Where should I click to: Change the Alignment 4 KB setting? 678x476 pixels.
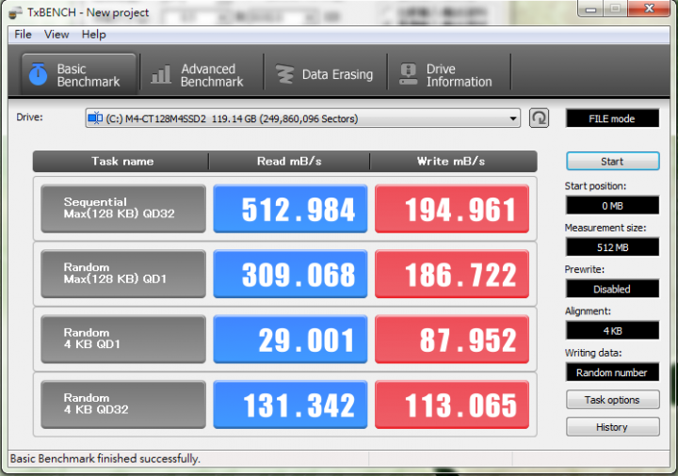[612, 331]
